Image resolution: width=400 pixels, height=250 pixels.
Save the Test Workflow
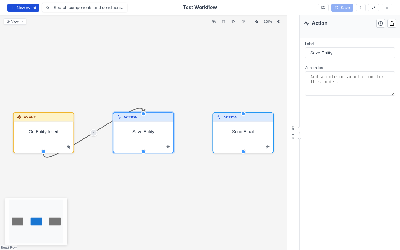342,7
